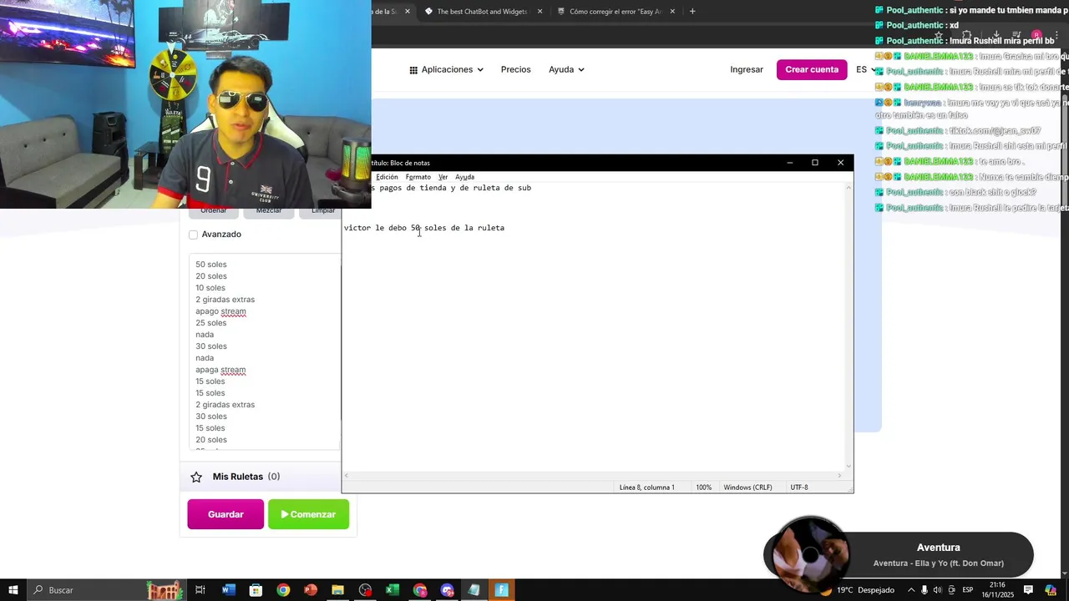Screen dimensions: 1069x601
Task: Open Task View from the taskbar
Action: pyautogui.click(x=200, y=590)
